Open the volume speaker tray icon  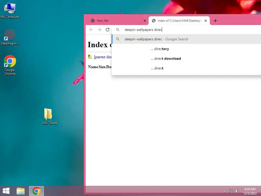coord(237,191)
